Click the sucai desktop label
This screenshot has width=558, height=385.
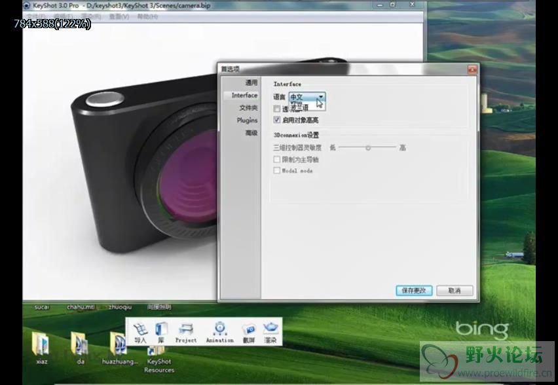point(42,306)
